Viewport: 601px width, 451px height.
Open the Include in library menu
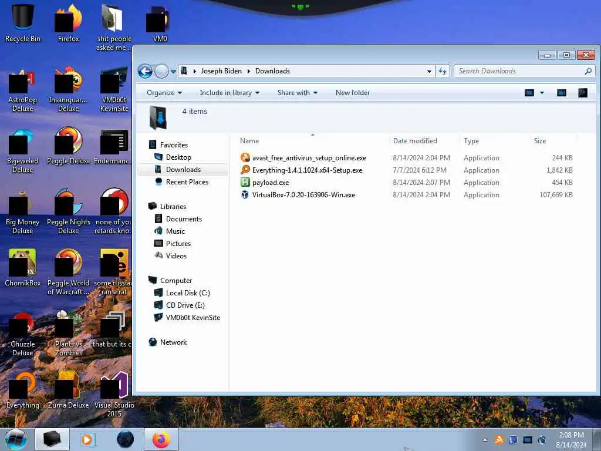click(229, 93)
